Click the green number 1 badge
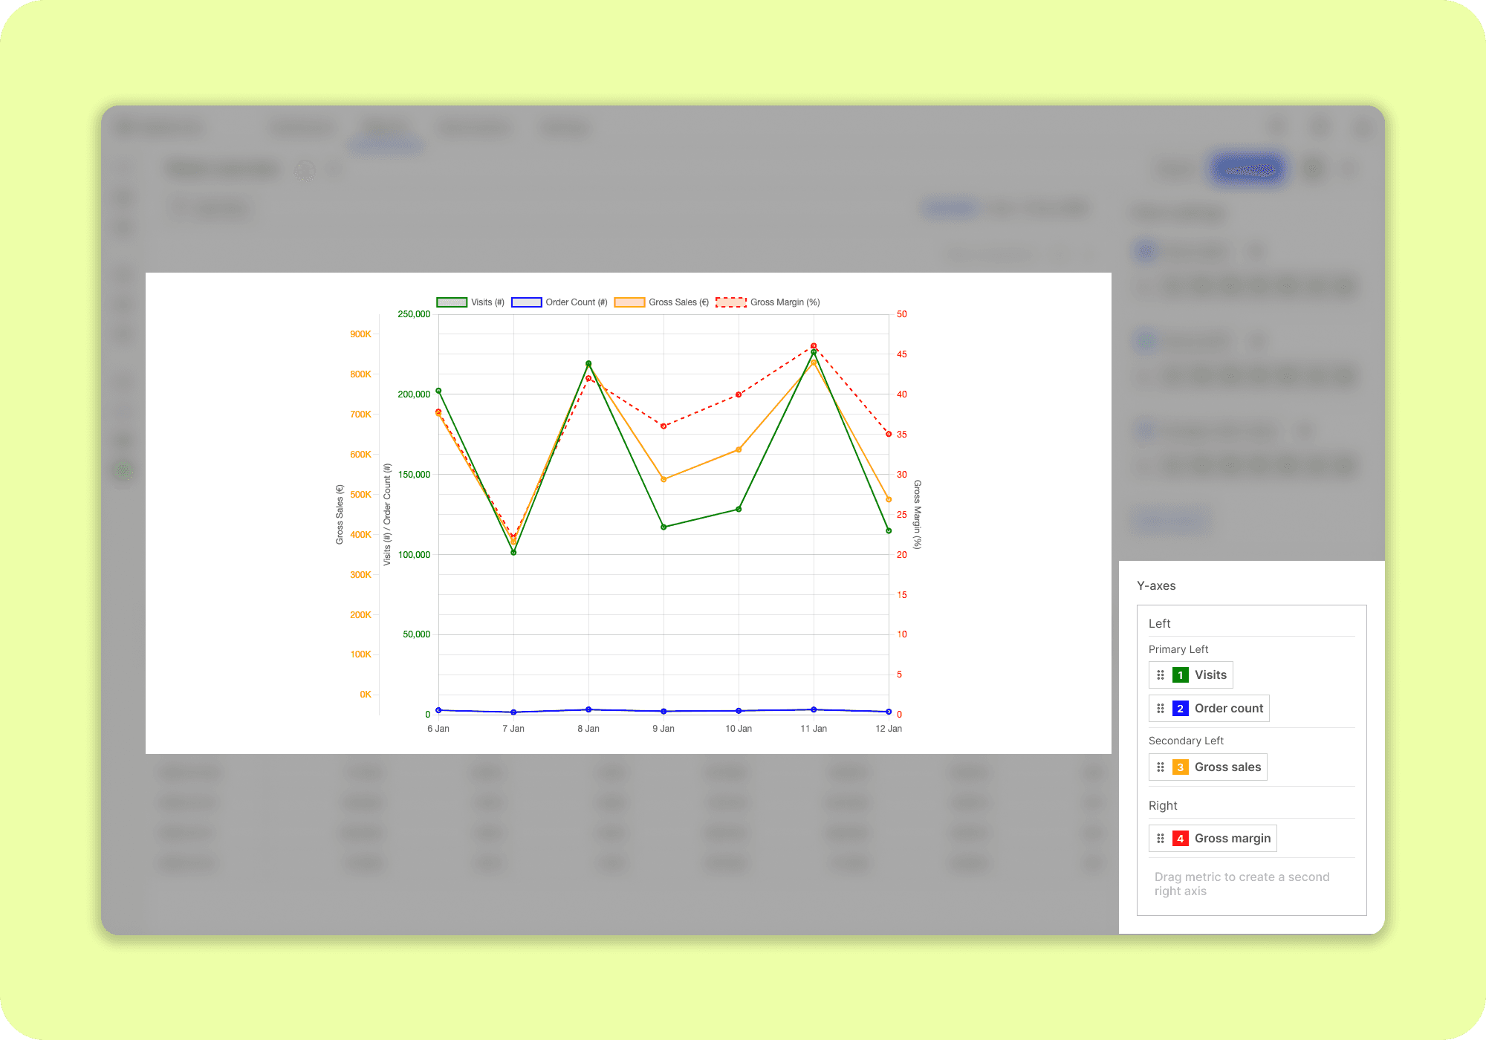This screenshot has width=1486, height=1040. click(1180, 675)
